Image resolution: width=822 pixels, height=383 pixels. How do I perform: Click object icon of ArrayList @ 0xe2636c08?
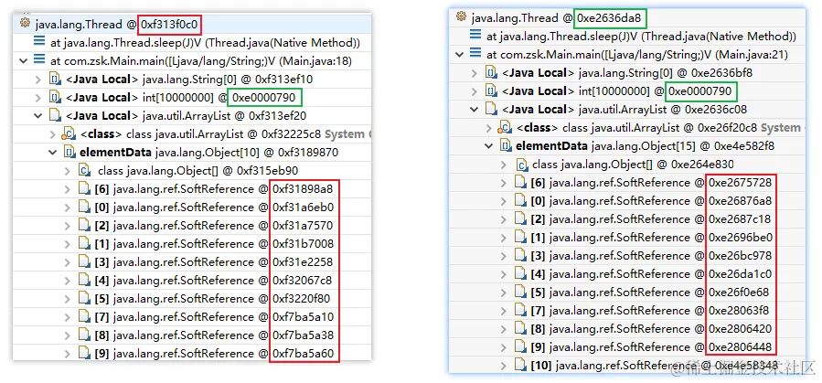491,110
